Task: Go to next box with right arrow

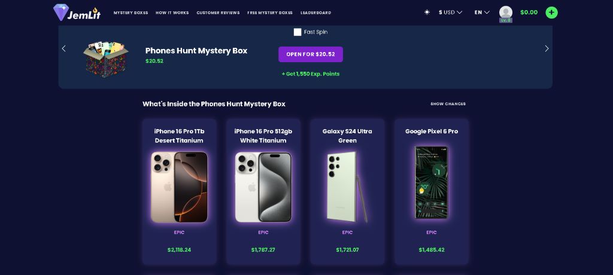Action: pos(547,48)
